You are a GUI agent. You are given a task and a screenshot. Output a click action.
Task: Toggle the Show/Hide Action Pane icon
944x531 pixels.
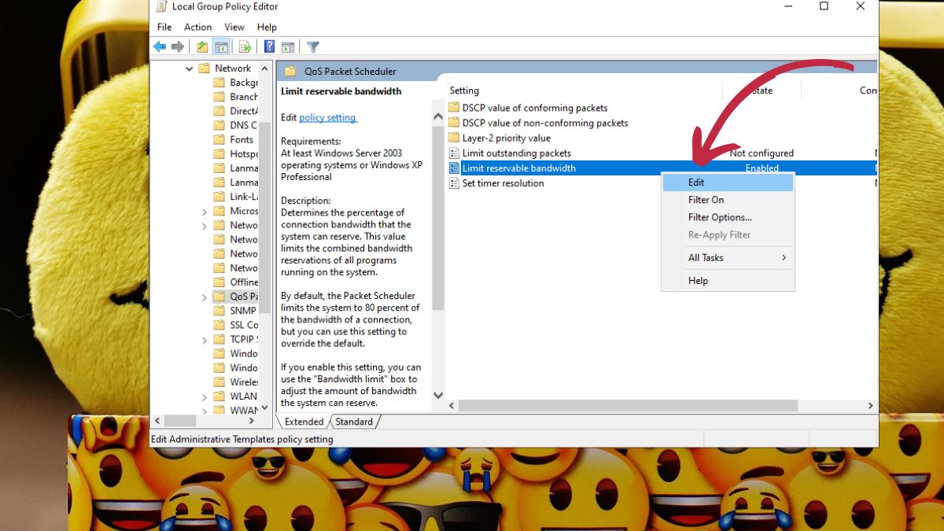click(x=288, y=47)
